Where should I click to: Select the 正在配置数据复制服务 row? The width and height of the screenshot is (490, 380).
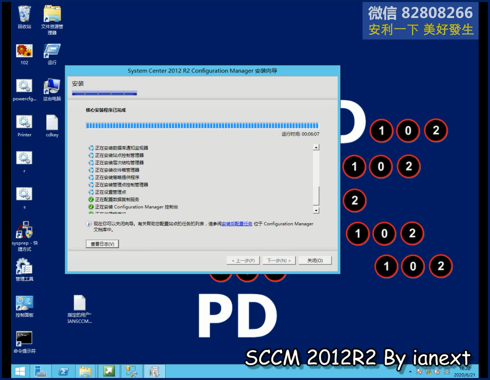coord(113,199)
